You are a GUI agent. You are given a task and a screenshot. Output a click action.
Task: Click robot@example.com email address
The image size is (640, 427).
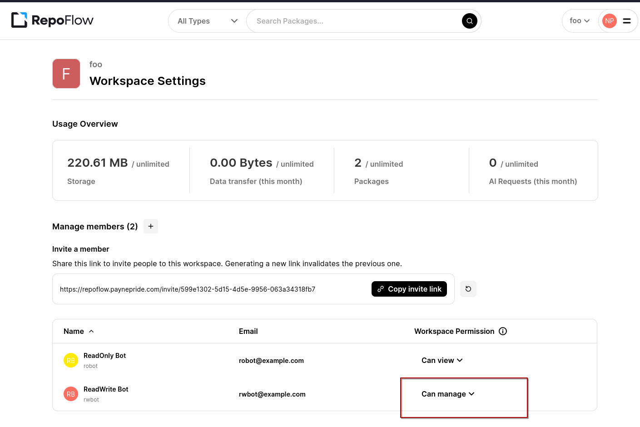point(271,361)
